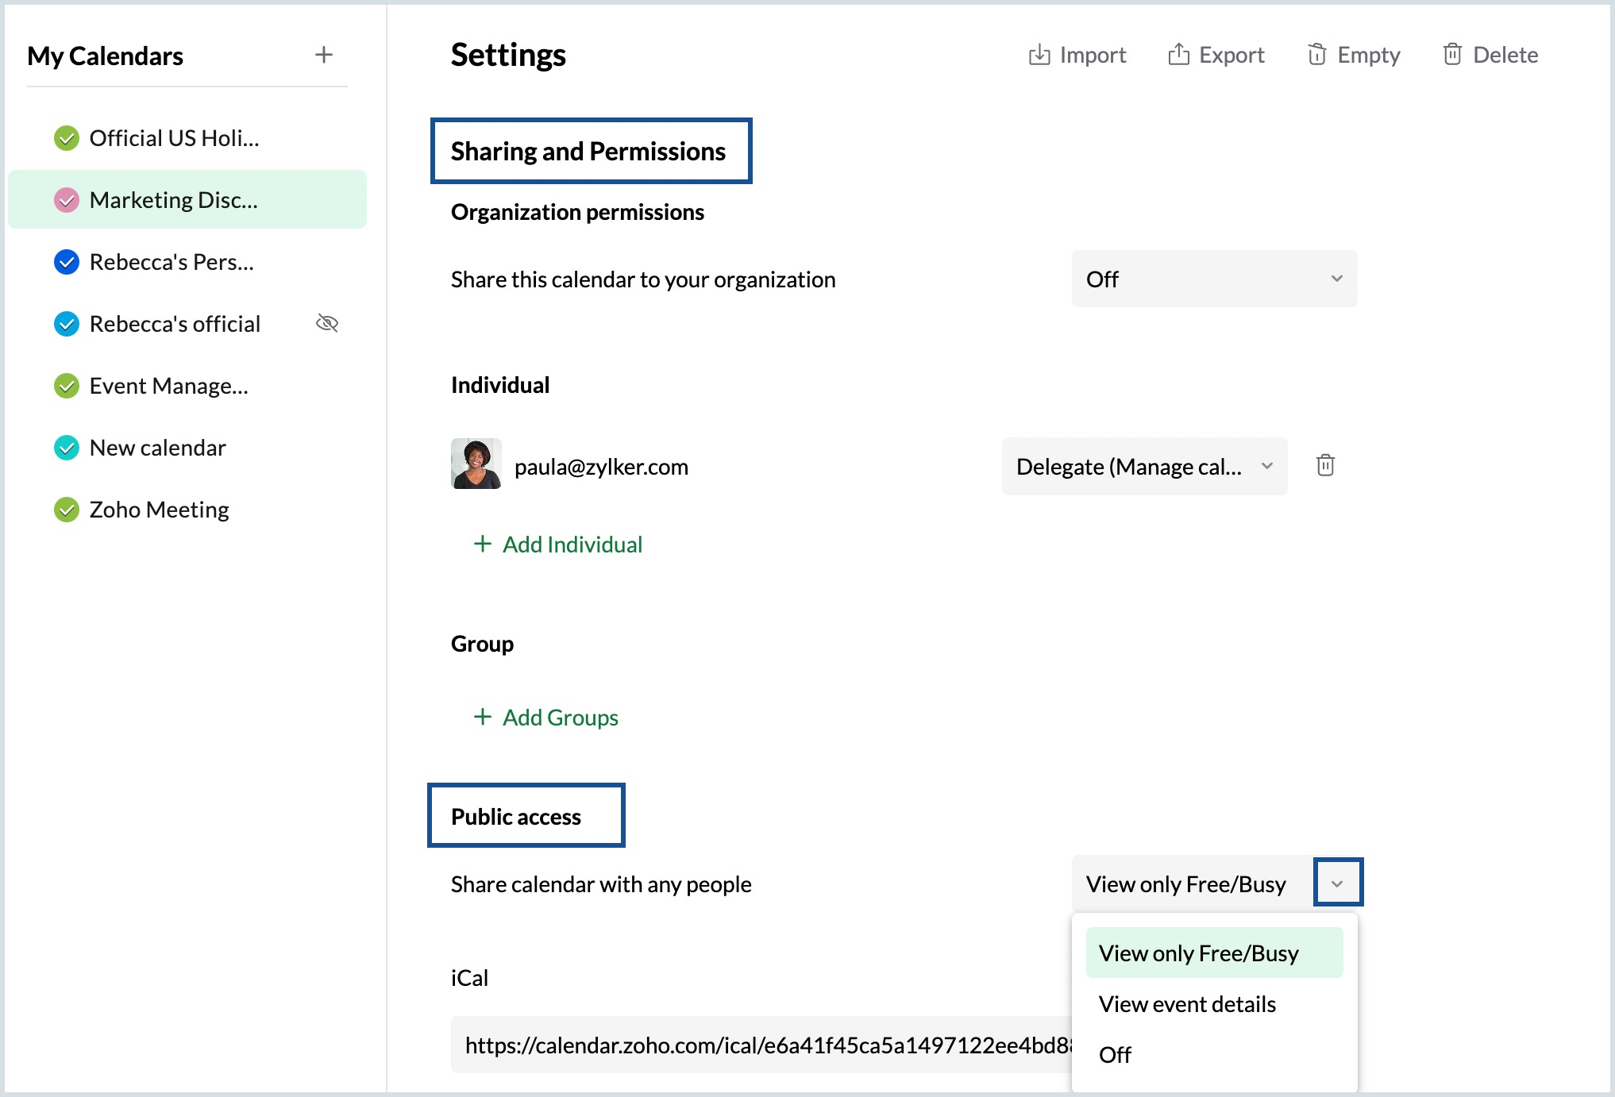The width and height of the screenshot is (1615, 1097).
Task: Click the plus icon next to Add Individual
Action: click(482, 544)
